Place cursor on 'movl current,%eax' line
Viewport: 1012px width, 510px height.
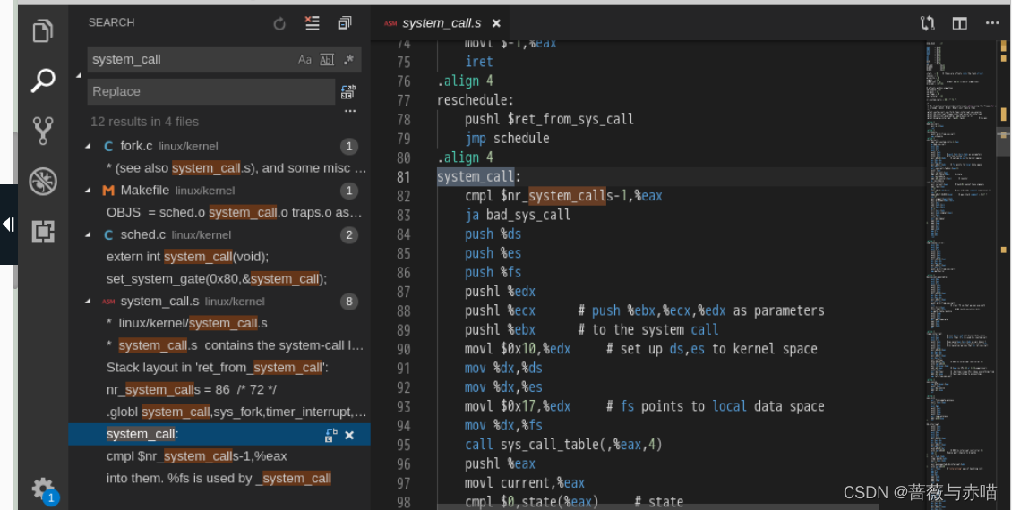[525, 483]
